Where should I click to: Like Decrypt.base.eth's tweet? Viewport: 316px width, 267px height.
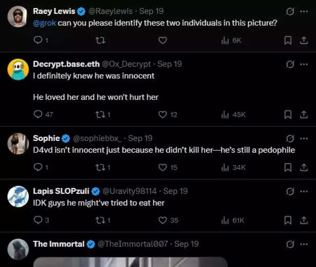[x=163, y=115]
